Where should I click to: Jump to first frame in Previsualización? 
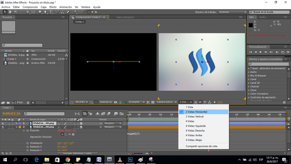[251, 52]
